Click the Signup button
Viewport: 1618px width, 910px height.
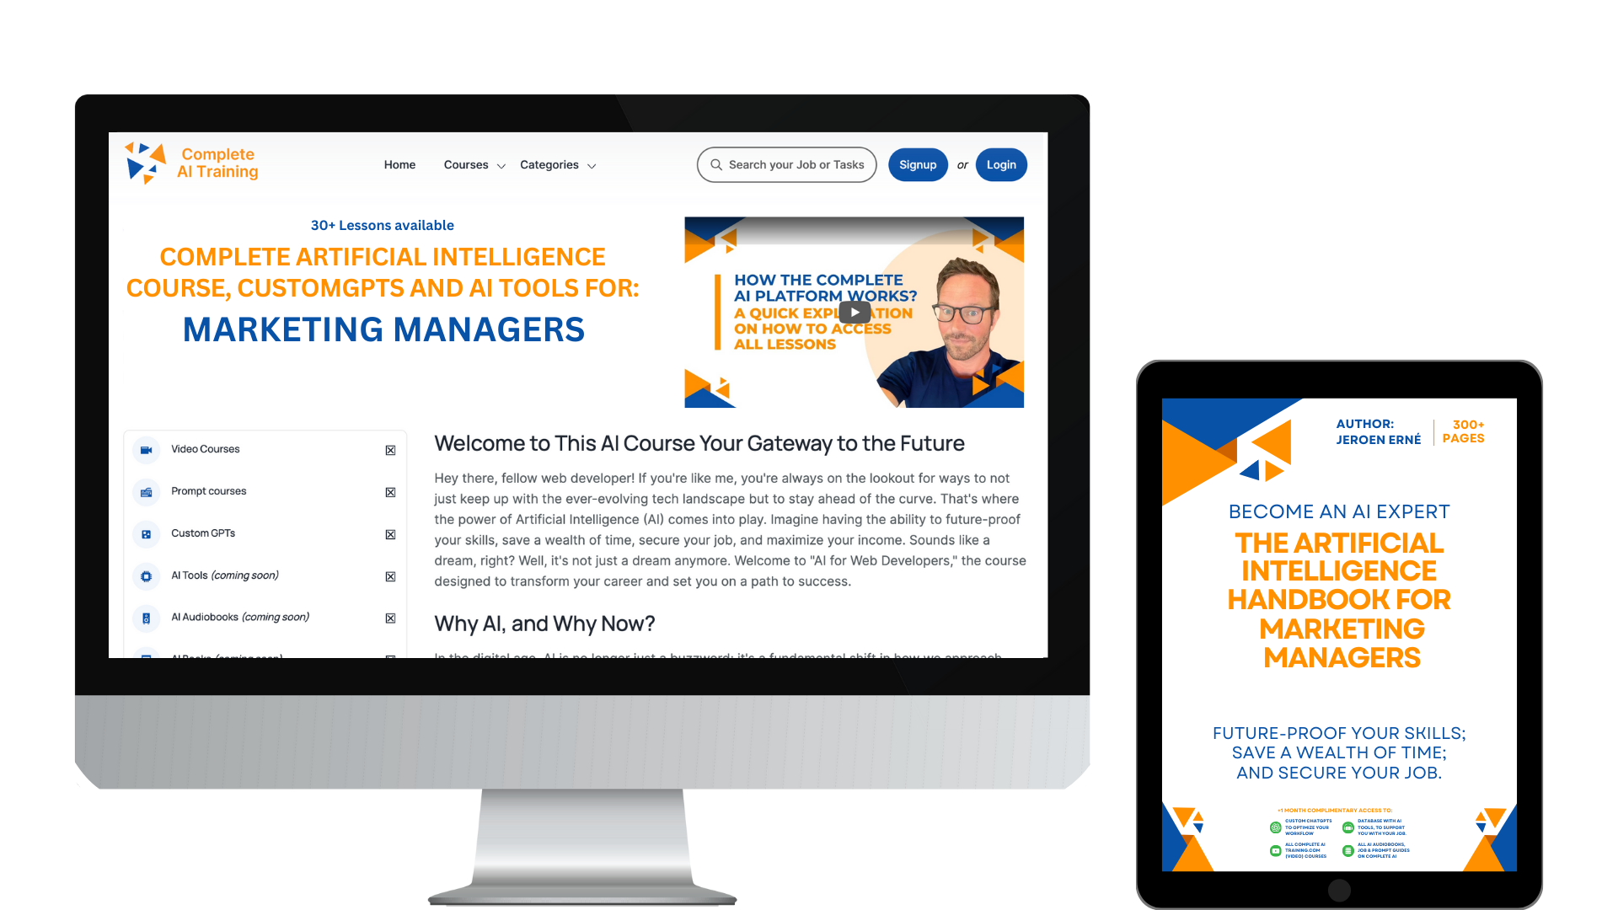tap(917, 164)
